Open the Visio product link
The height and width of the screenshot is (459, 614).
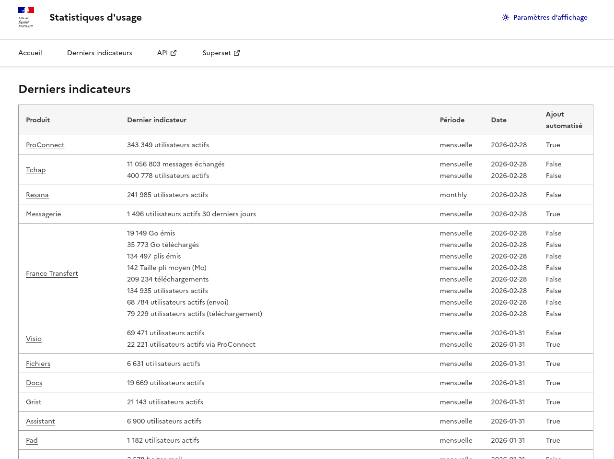pos(34,339)
